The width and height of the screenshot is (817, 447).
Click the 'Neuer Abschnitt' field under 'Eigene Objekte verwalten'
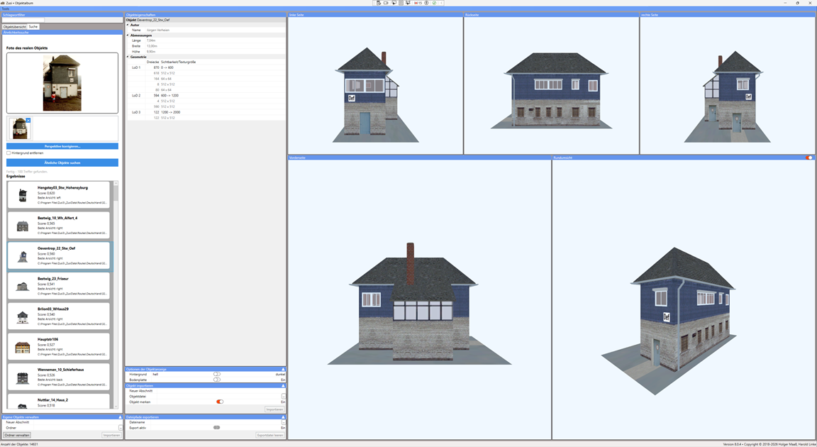tap(78, 422)
